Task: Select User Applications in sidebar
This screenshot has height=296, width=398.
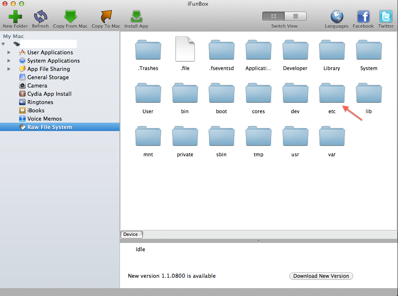Action: (x=50, y=53)
